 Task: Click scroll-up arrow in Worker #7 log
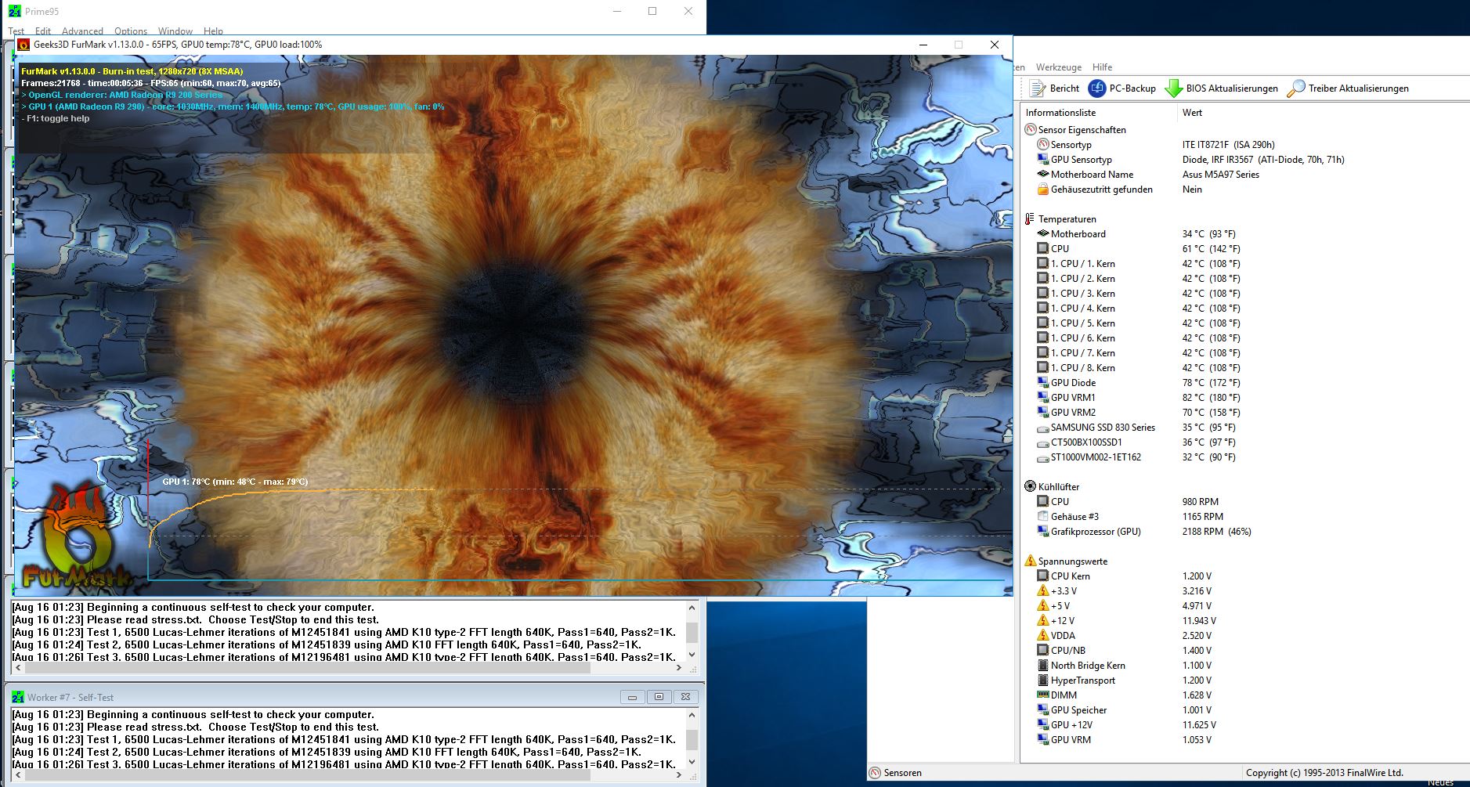point(692,715)
